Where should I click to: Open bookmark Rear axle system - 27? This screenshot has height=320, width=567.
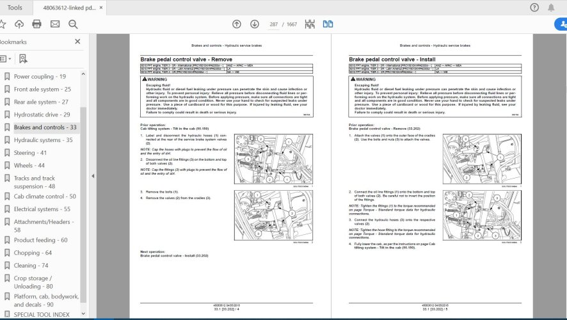(41, 102)
